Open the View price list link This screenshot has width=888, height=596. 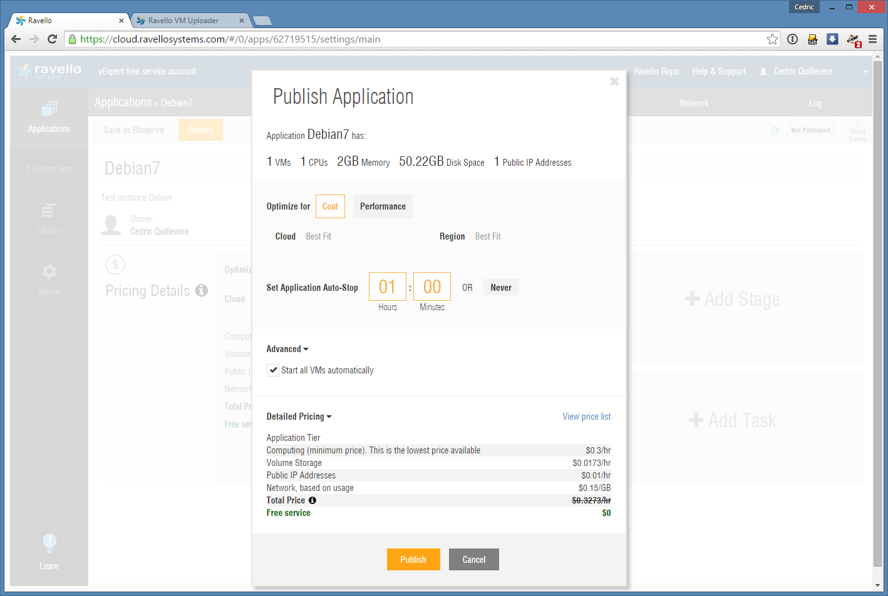[x=586, y=417]
